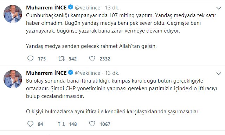Click the verified badge on the second tweet

70,73
